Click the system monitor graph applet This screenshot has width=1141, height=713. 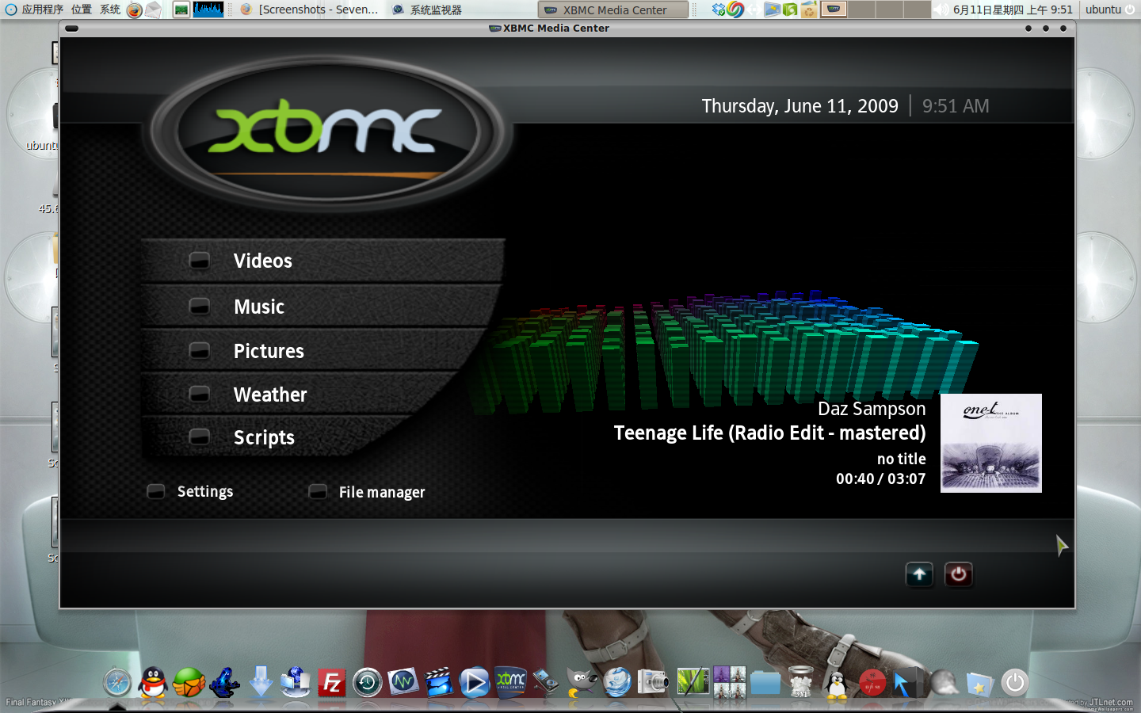point(208,10)
